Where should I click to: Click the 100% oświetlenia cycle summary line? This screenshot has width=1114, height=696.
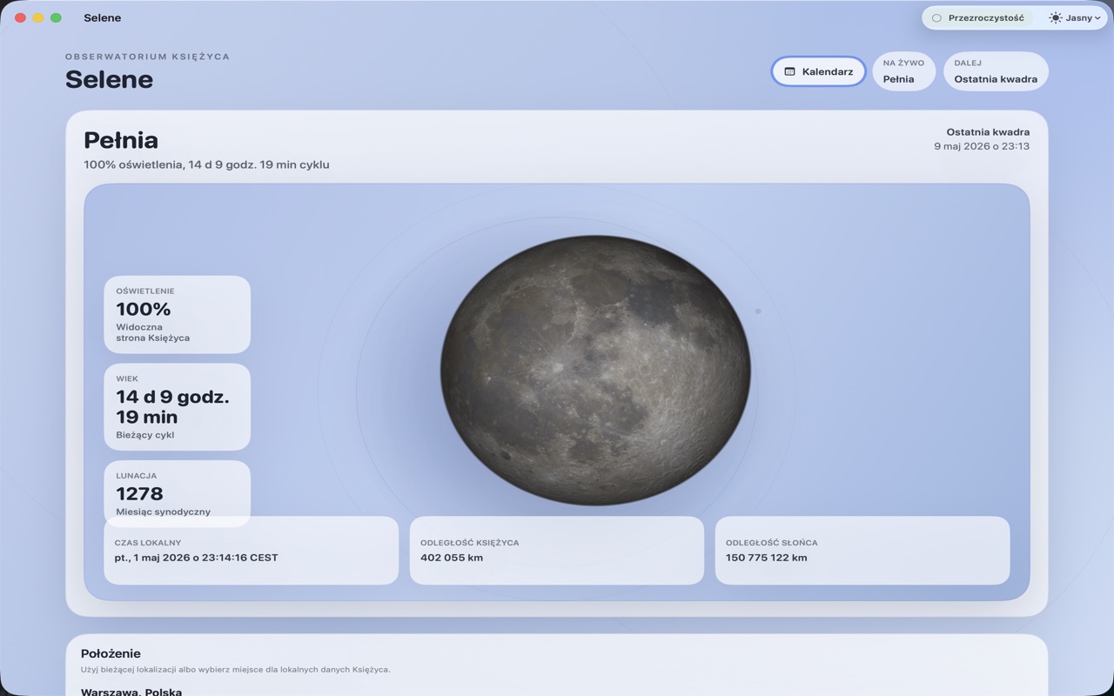[x=206, y=164]
